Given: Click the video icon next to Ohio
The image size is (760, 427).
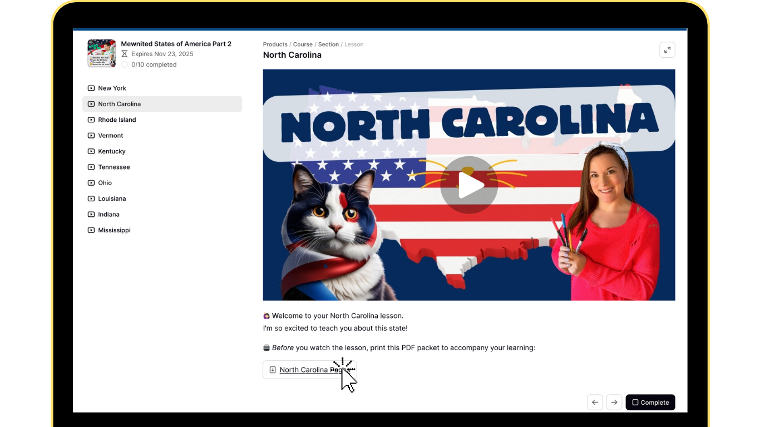Looking at the screenshot, I should 91,183.
